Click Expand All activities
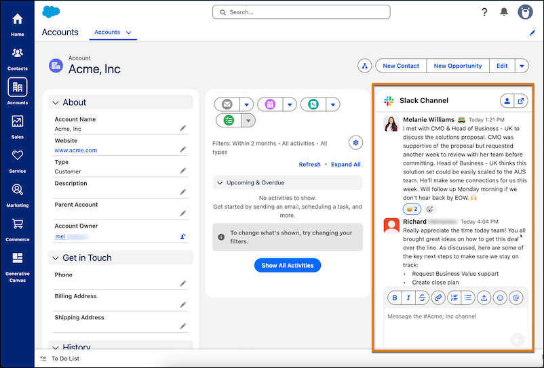Viewport: 544px width, 368px height. [x=345, y=164]
